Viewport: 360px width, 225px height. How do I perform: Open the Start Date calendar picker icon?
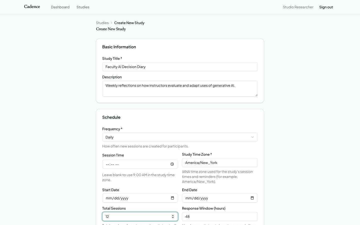pos(172,198)
